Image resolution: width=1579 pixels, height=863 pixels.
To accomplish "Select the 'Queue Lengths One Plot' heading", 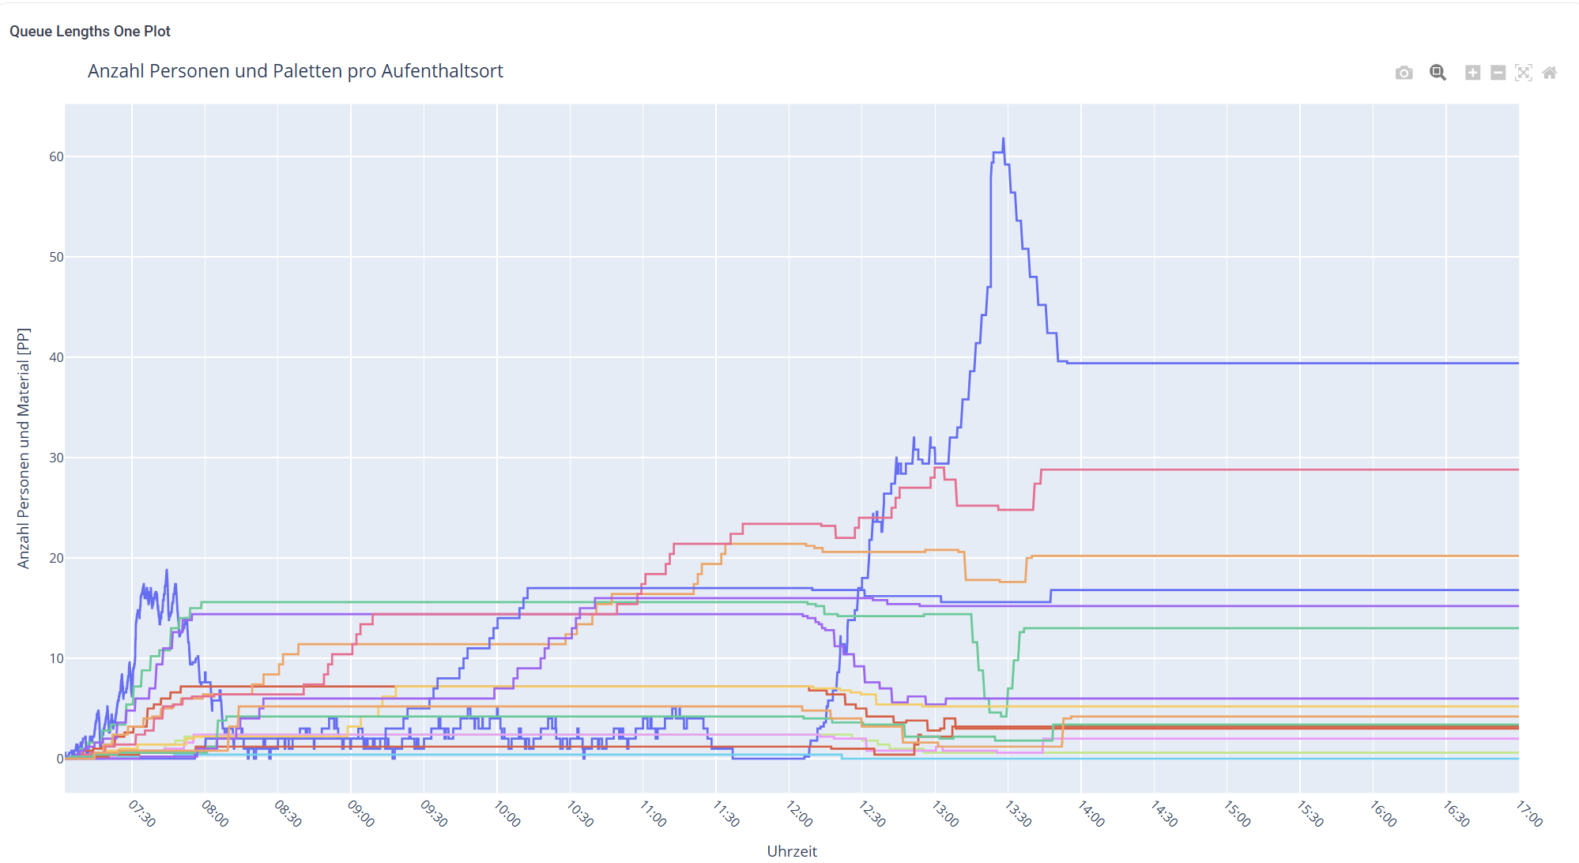I will point(90,32).
